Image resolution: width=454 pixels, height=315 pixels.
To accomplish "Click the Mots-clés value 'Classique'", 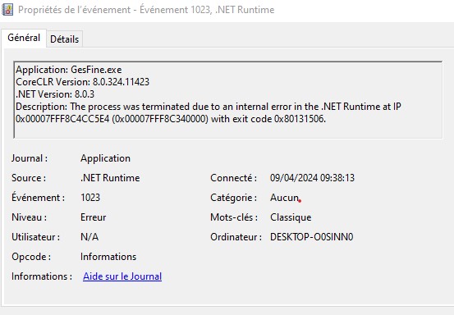I will click(291, 217).
